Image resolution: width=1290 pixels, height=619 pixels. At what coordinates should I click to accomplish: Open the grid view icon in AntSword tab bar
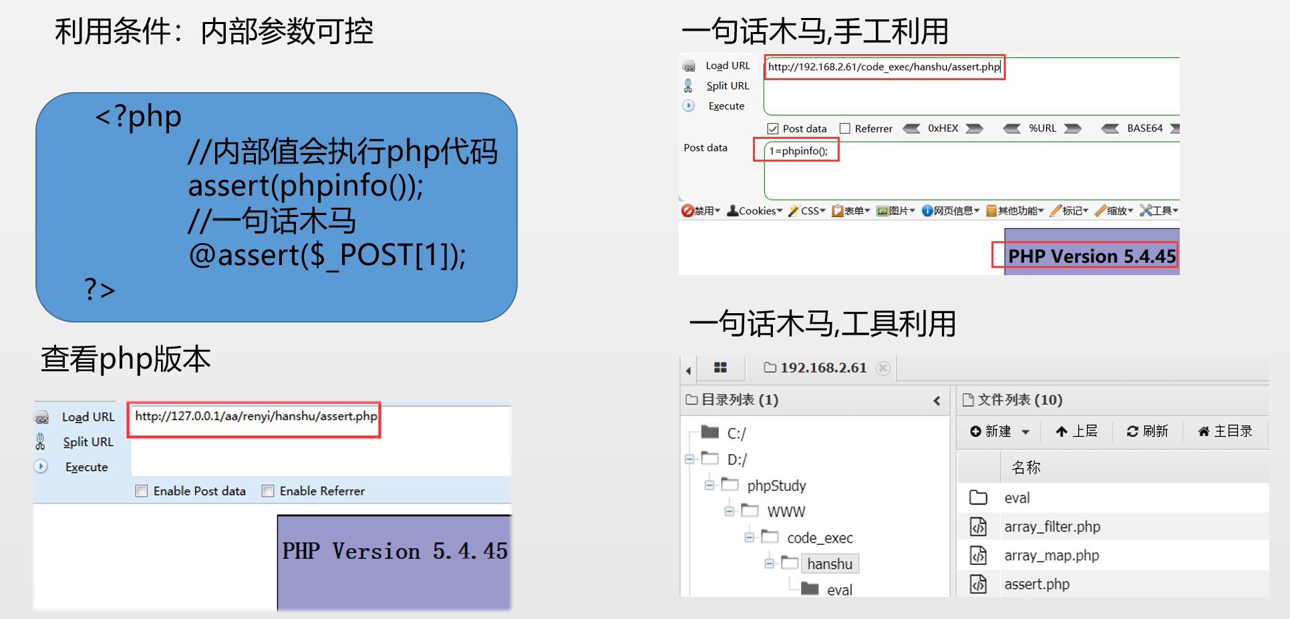coord(720,367)
